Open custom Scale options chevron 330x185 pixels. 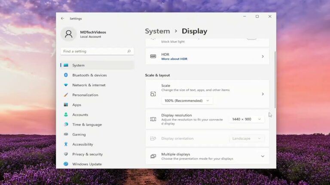tap(263, 94)
